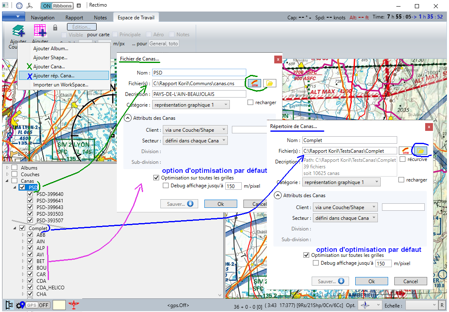
Task: Collapse Attributs des Canas in Répertoire de Canas
Action: [278, 195]
